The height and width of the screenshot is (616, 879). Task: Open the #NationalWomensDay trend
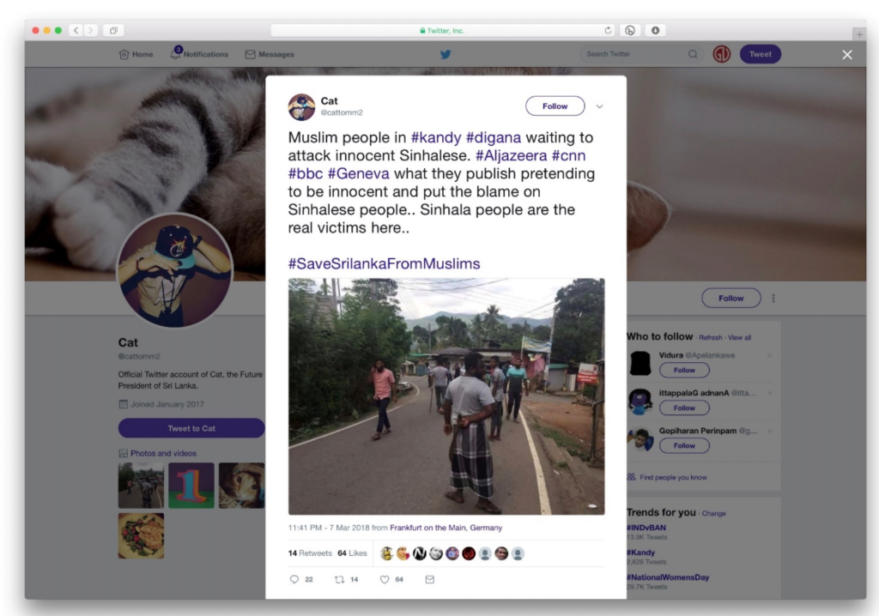[x=668, y=577]
